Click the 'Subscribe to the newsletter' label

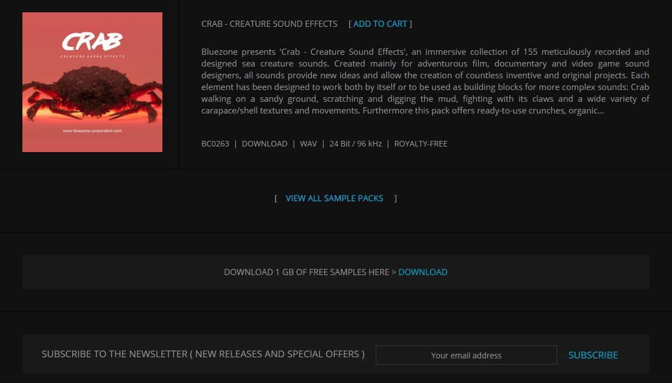click(x=203, y=354)
